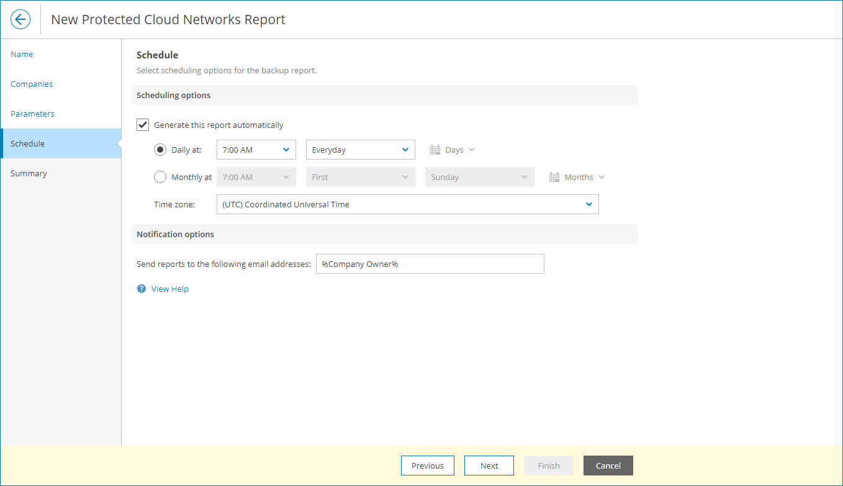Expand the Everyday frequency dropdown

click(360, 149)
